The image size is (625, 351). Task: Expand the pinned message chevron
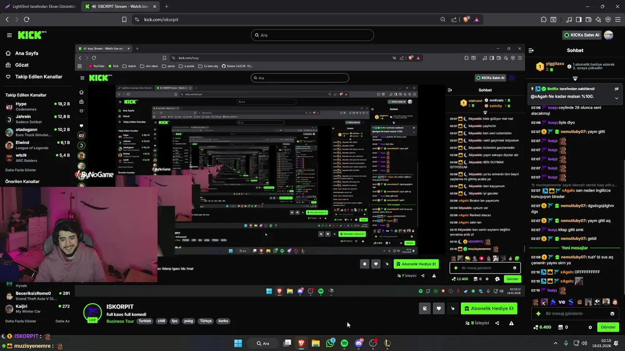click(x=616, y=98)
